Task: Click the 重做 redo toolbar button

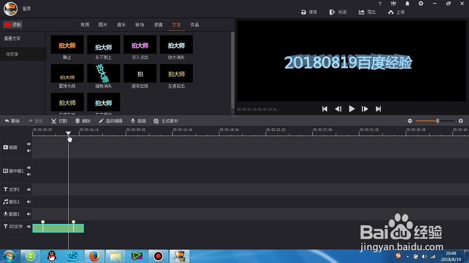Action: click(x=36, y=121)
